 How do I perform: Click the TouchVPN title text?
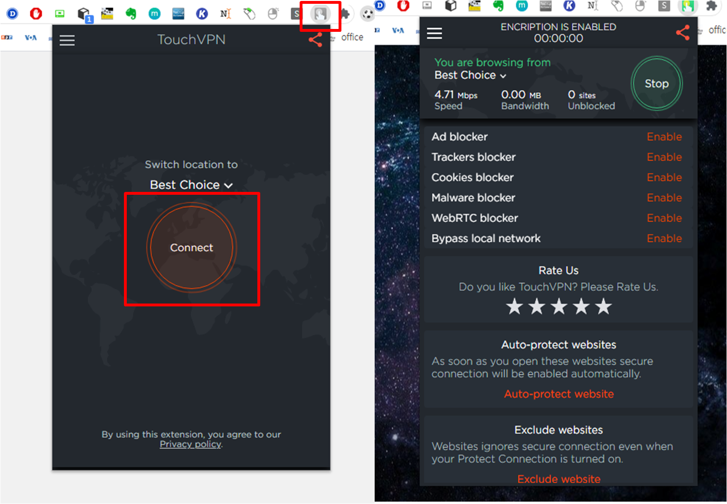pyautogui.click(x=191, y=39)
